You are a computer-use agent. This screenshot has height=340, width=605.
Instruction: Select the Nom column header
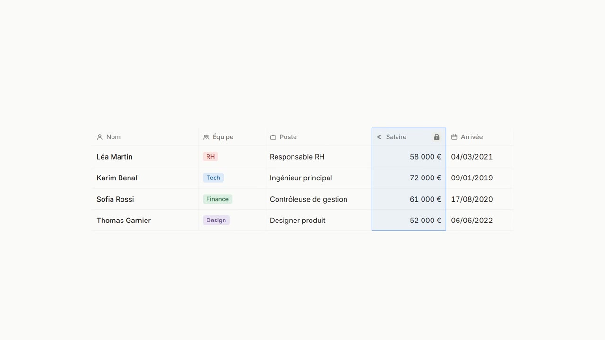(145, 137)
